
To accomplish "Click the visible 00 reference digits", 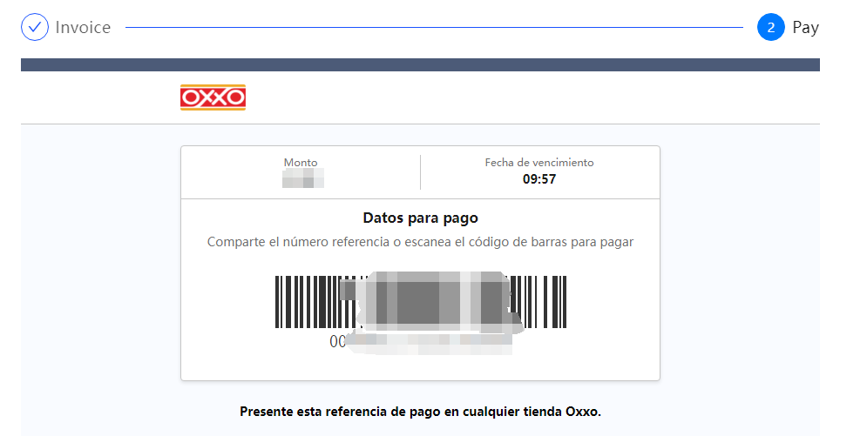I will click(x=337, y=342).
